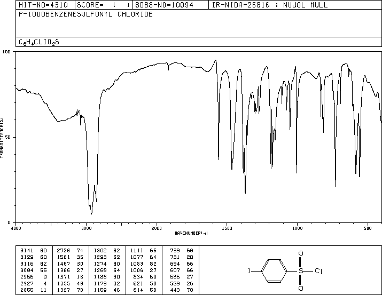The width and height of the screenshot is (382, 295).
Task: Click the 1268 peak entry in table
Action: click(107, 270)
